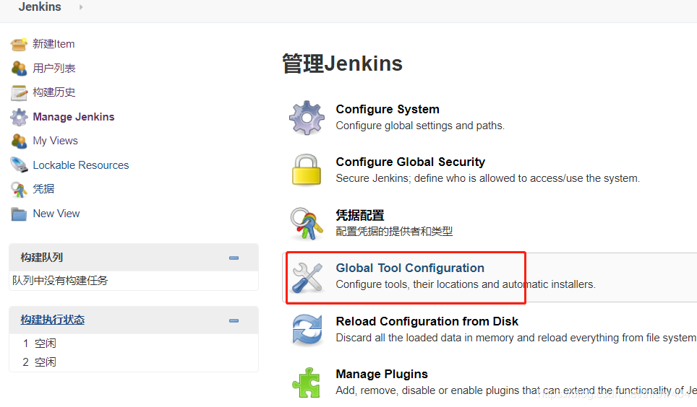
Task: Open Lockable Resources link
Action: (81, 165)
